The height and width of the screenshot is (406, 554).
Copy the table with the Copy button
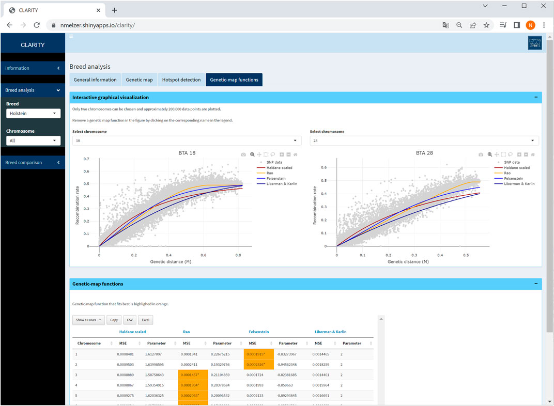[x=114, y=320]
